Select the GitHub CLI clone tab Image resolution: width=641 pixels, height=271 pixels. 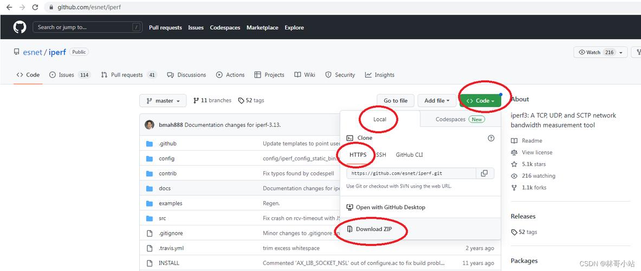[x=409, y=155]
